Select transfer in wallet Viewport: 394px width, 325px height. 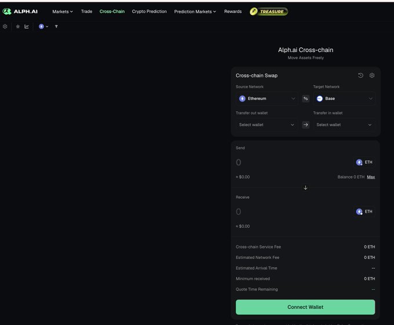344,125
